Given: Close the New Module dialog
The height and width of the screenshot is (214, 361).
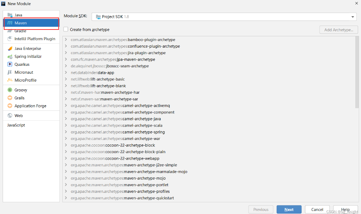Looking at the screenshot, I should tap(356, 3).
